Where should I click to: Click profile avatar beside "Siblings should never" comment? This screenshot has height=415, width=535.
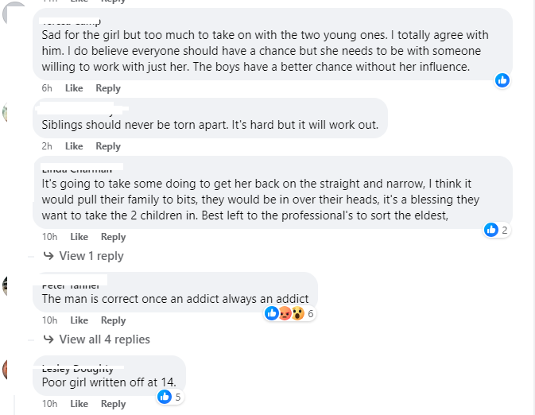click(6, 113)
